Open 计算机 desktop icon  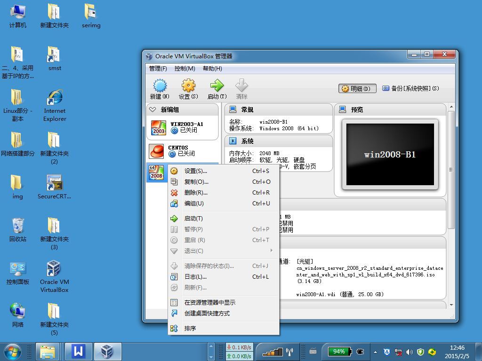(17, 16)
